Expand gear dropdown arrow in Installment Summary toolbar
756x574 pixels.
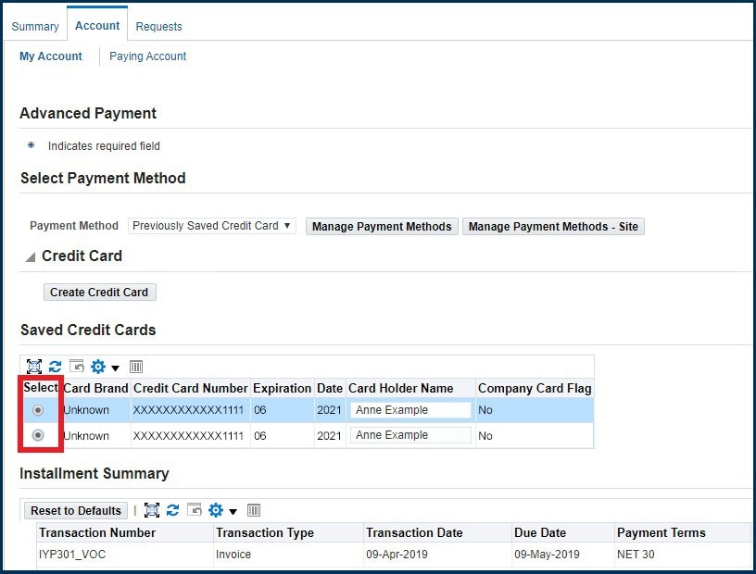click(x=233, y=511)
